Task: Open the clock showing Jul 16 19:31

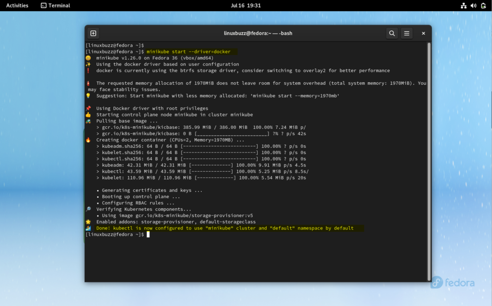Action: coord(246,5)
